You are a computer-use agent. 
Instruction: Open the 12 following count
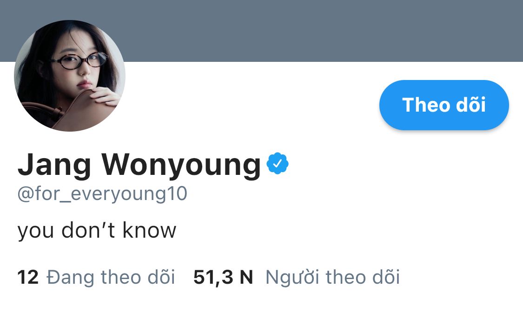[x=28, y=277]
